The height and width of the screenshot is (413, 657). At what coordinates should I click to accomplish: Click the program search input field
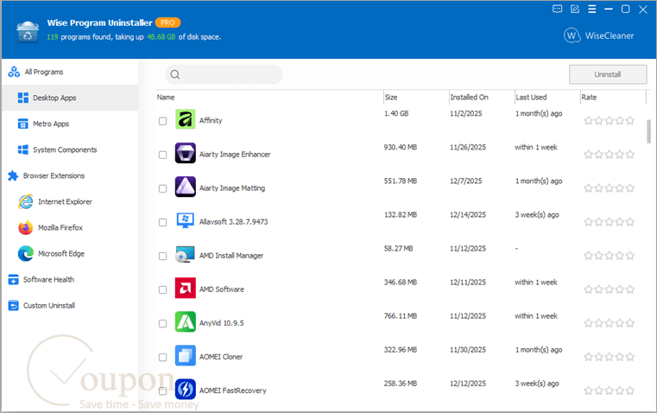[224, 74]
